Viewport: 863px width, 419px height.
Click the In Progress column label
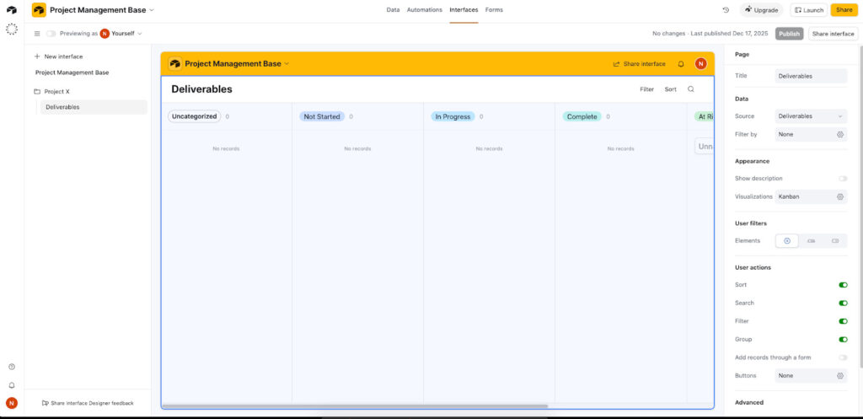[x=453, y=116]
